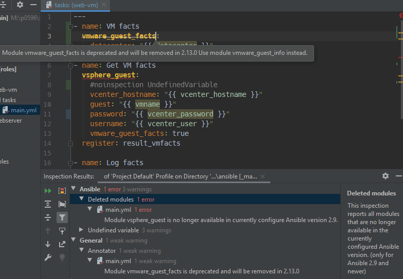This screenshot has height=279, width=403.
Task: Hide the inspection results panel
Action: point(399,176)
